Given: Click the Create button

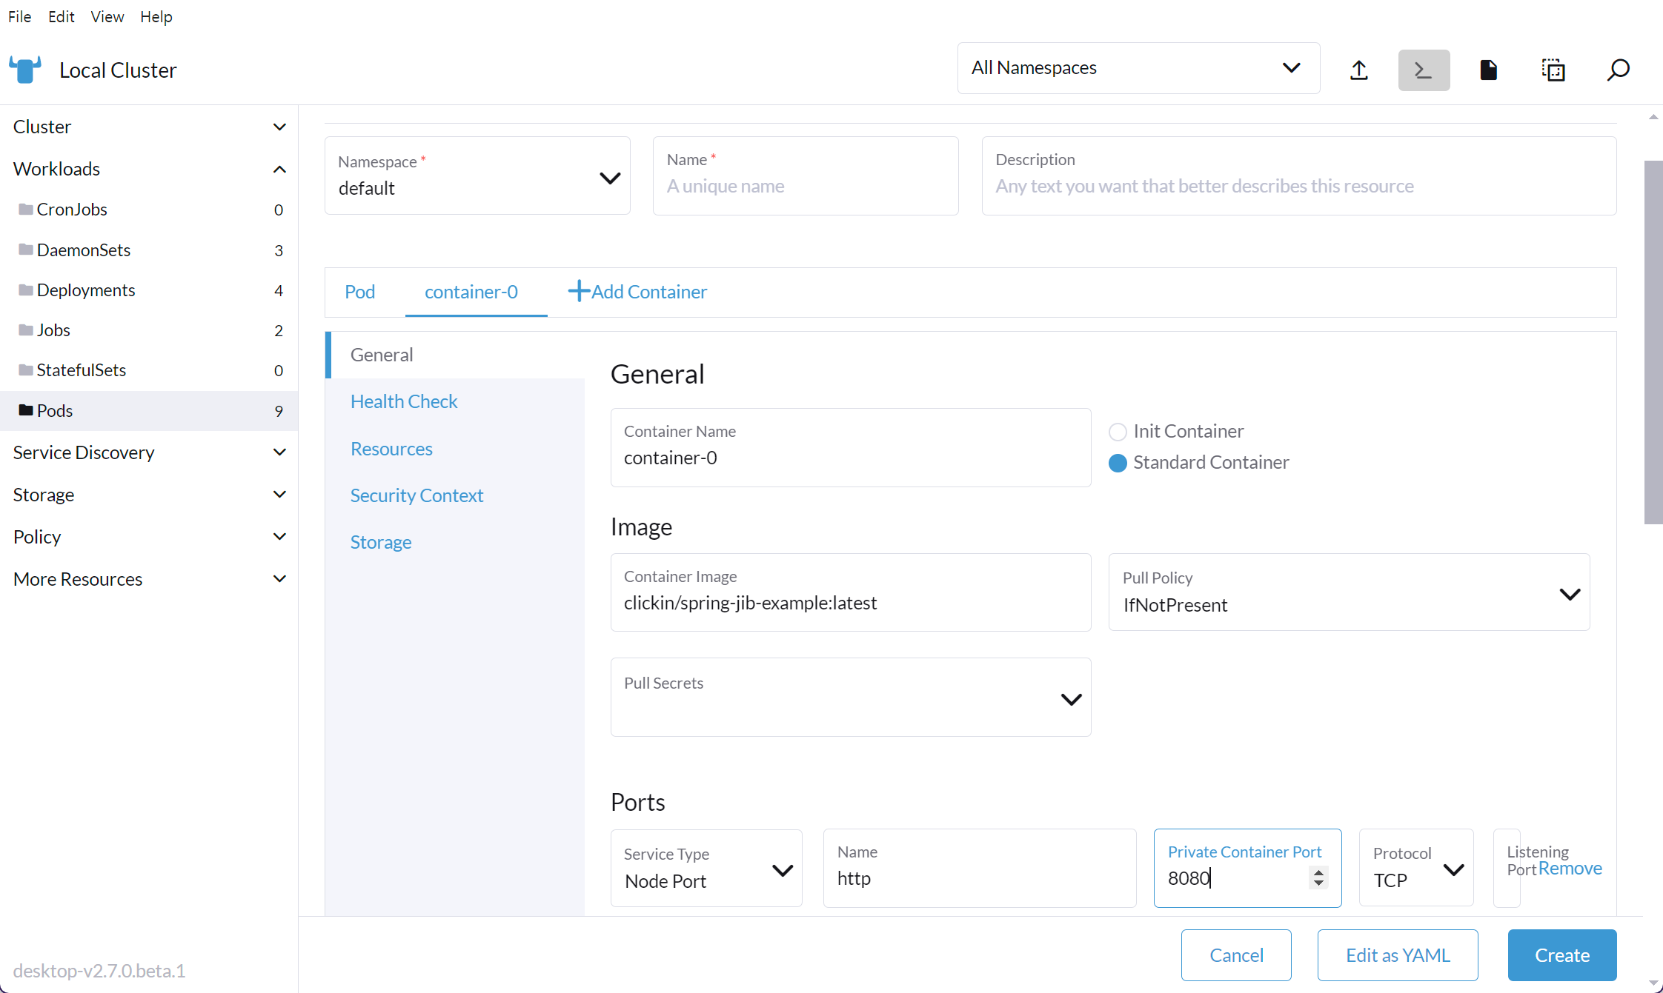Looking at the screenshot, I should point(1562,955).
